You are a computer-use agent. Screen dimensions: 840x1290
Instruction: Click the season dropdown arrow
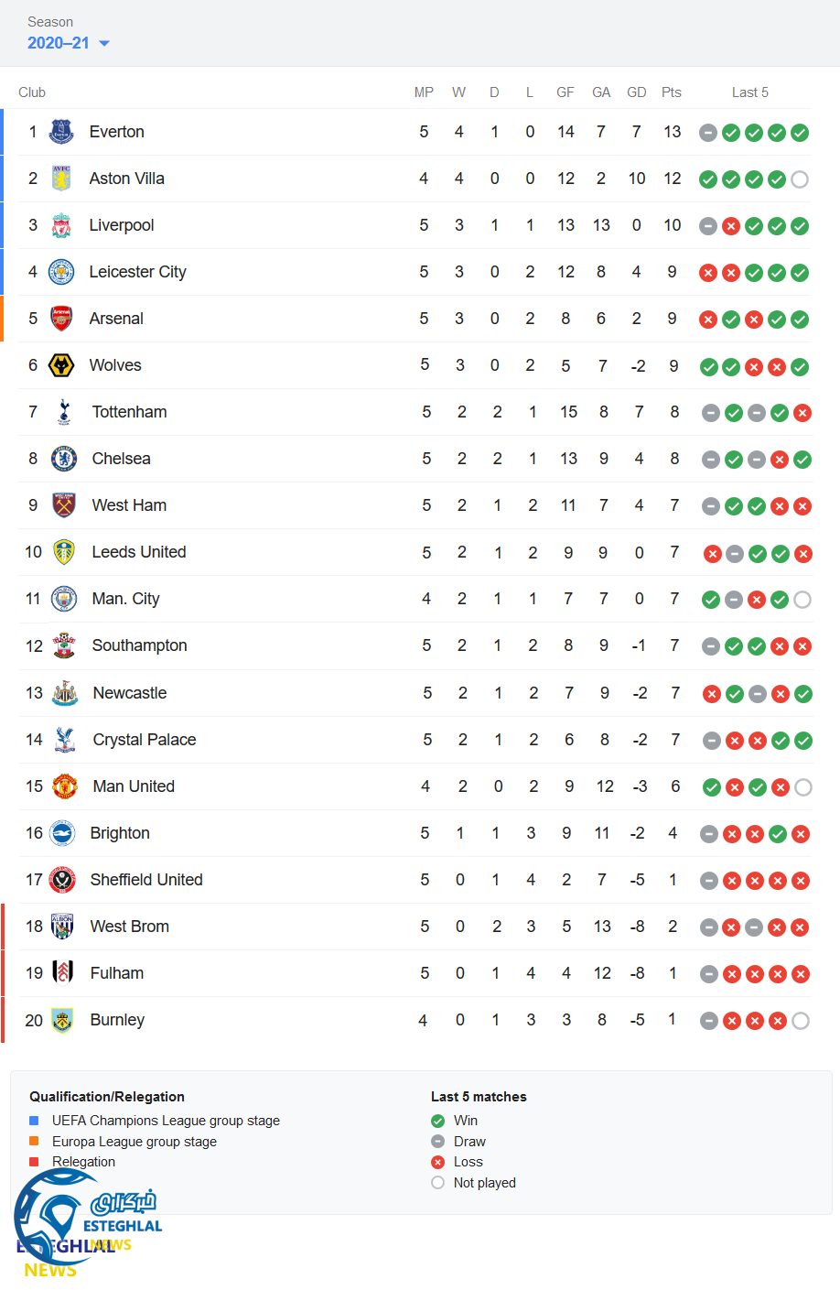104,43
